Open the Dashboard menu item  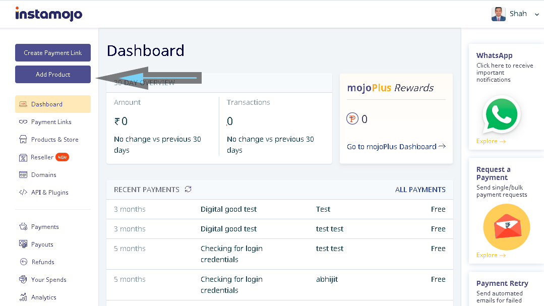(53, 104)
